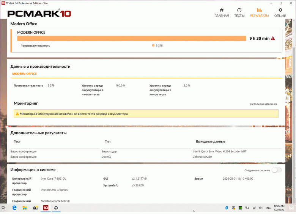Click the Дополнительные результаты heading

click(x=38, y=133)
